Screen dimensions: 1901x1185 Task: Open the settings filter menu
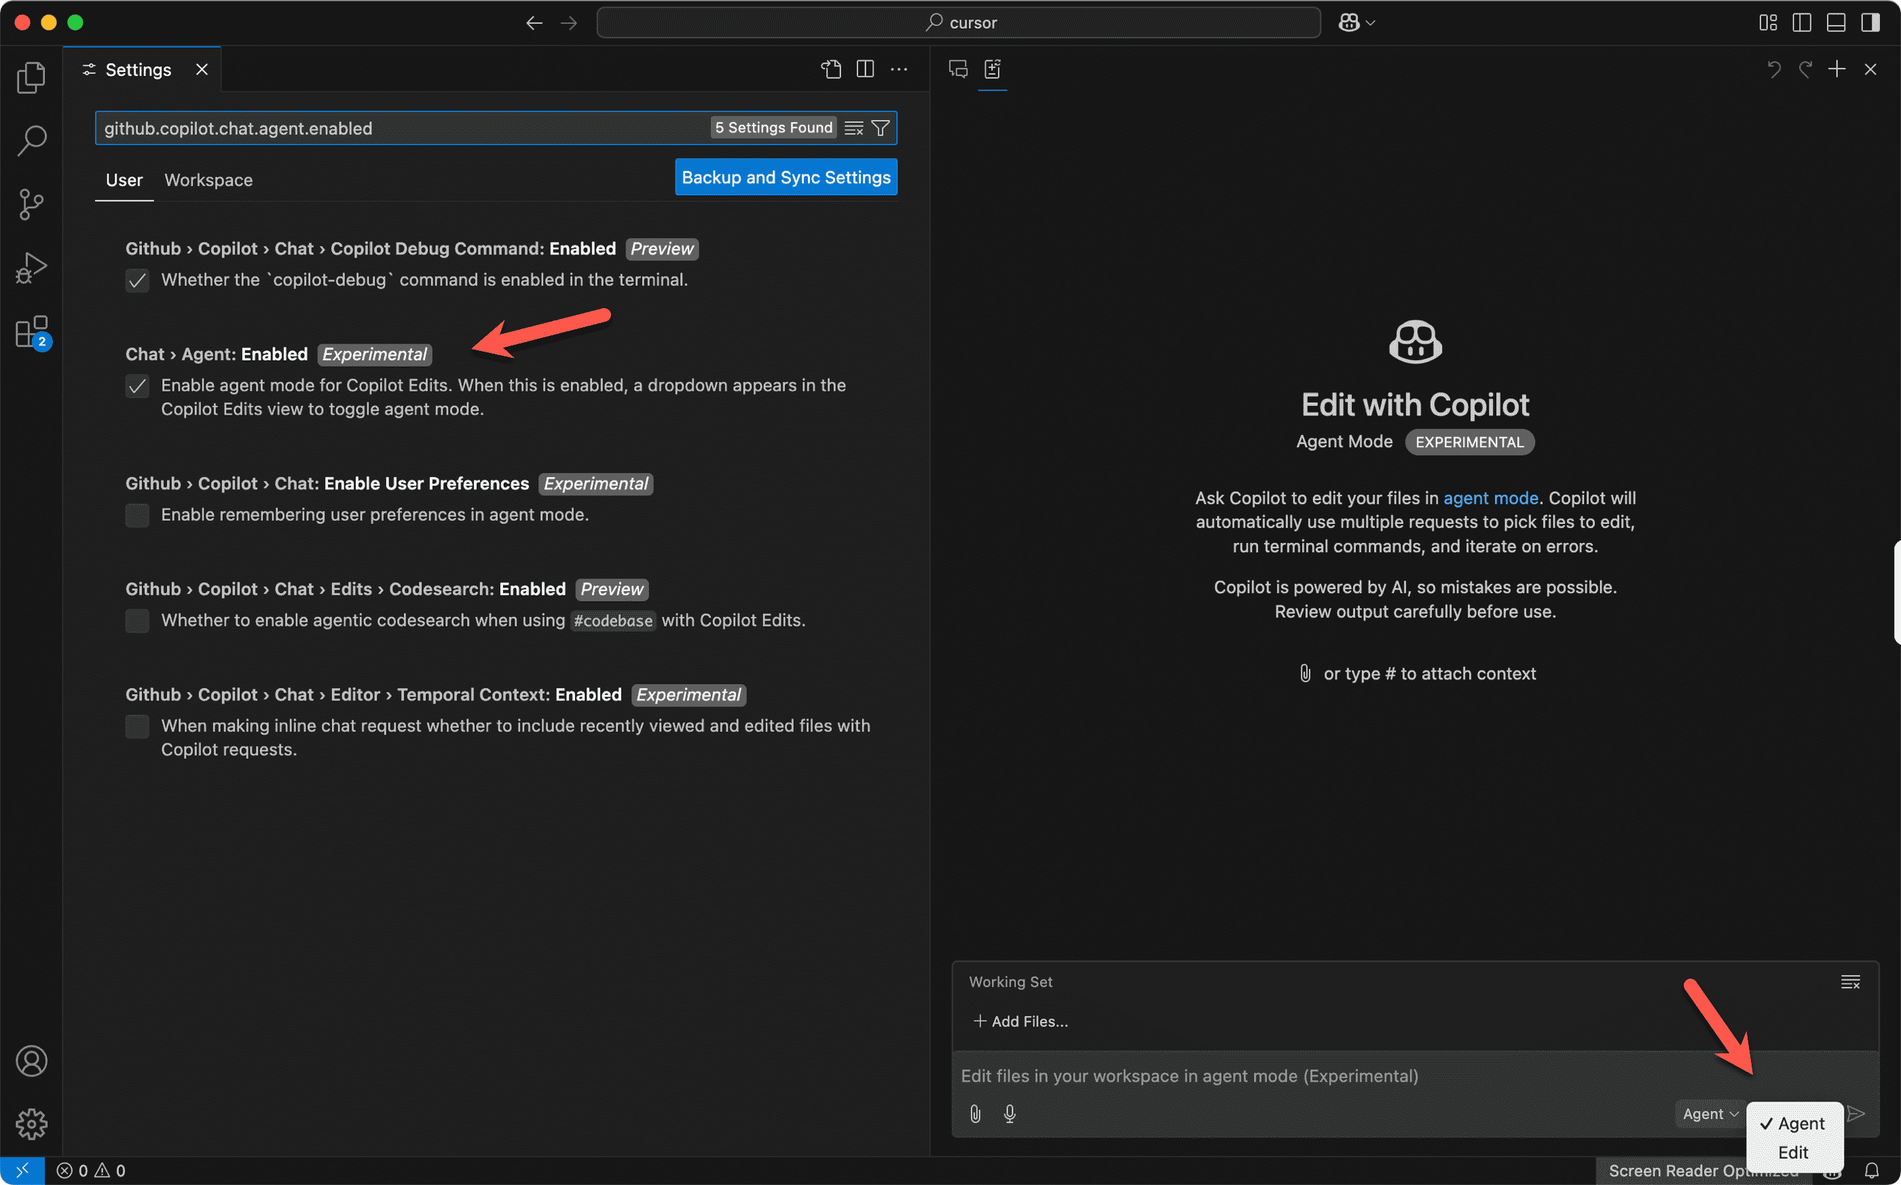click(x=881, y=128)
